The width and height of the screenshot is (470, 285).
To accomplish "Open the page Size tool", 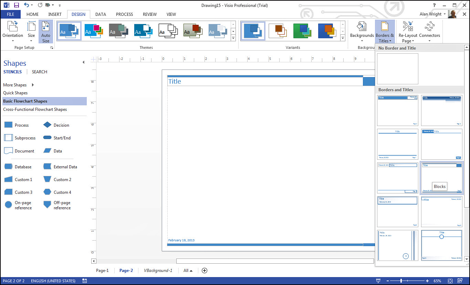I will [31, 31].
